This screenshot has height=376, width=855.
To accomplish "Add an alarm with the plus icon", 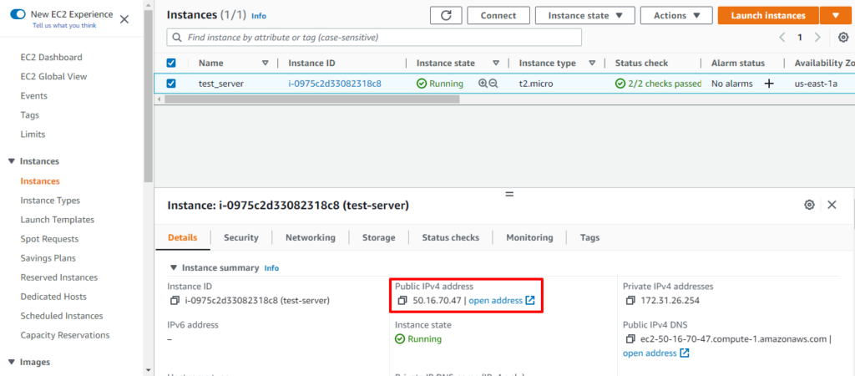I will pyautogui.click(x=769, y=84).
